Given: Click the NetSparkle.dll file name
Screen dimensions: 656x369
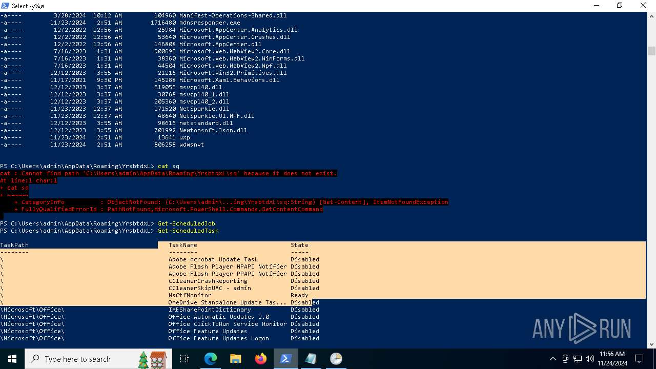Looking at the screenshot, I should [x=204, y=109].
